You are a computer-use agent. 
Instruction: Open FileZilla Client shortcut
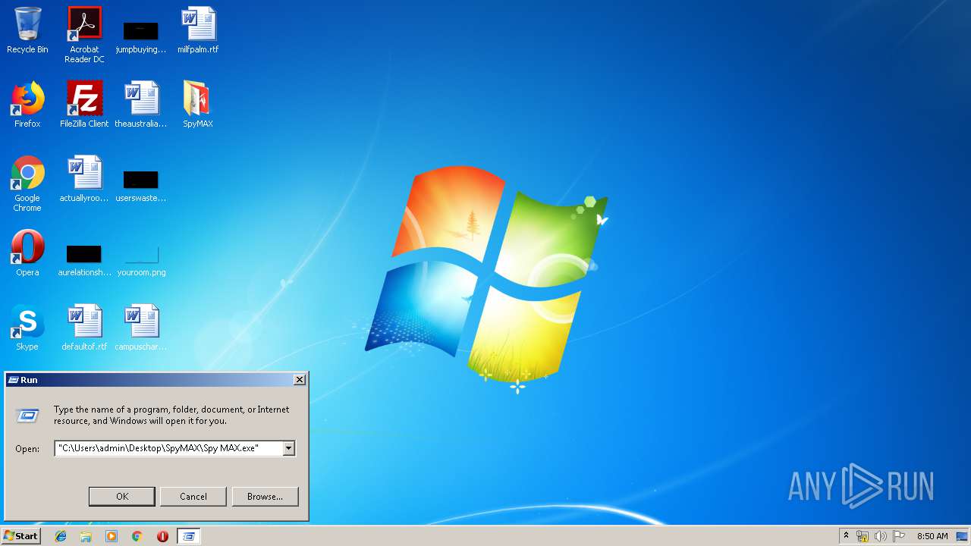coord(84,105)
